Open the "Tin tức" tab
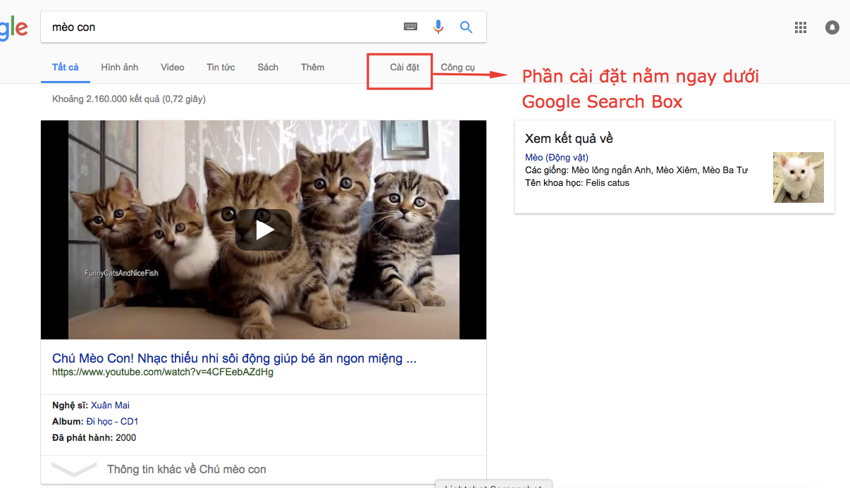The width and height of the screenshot is (850, 488). click(221, 68)
